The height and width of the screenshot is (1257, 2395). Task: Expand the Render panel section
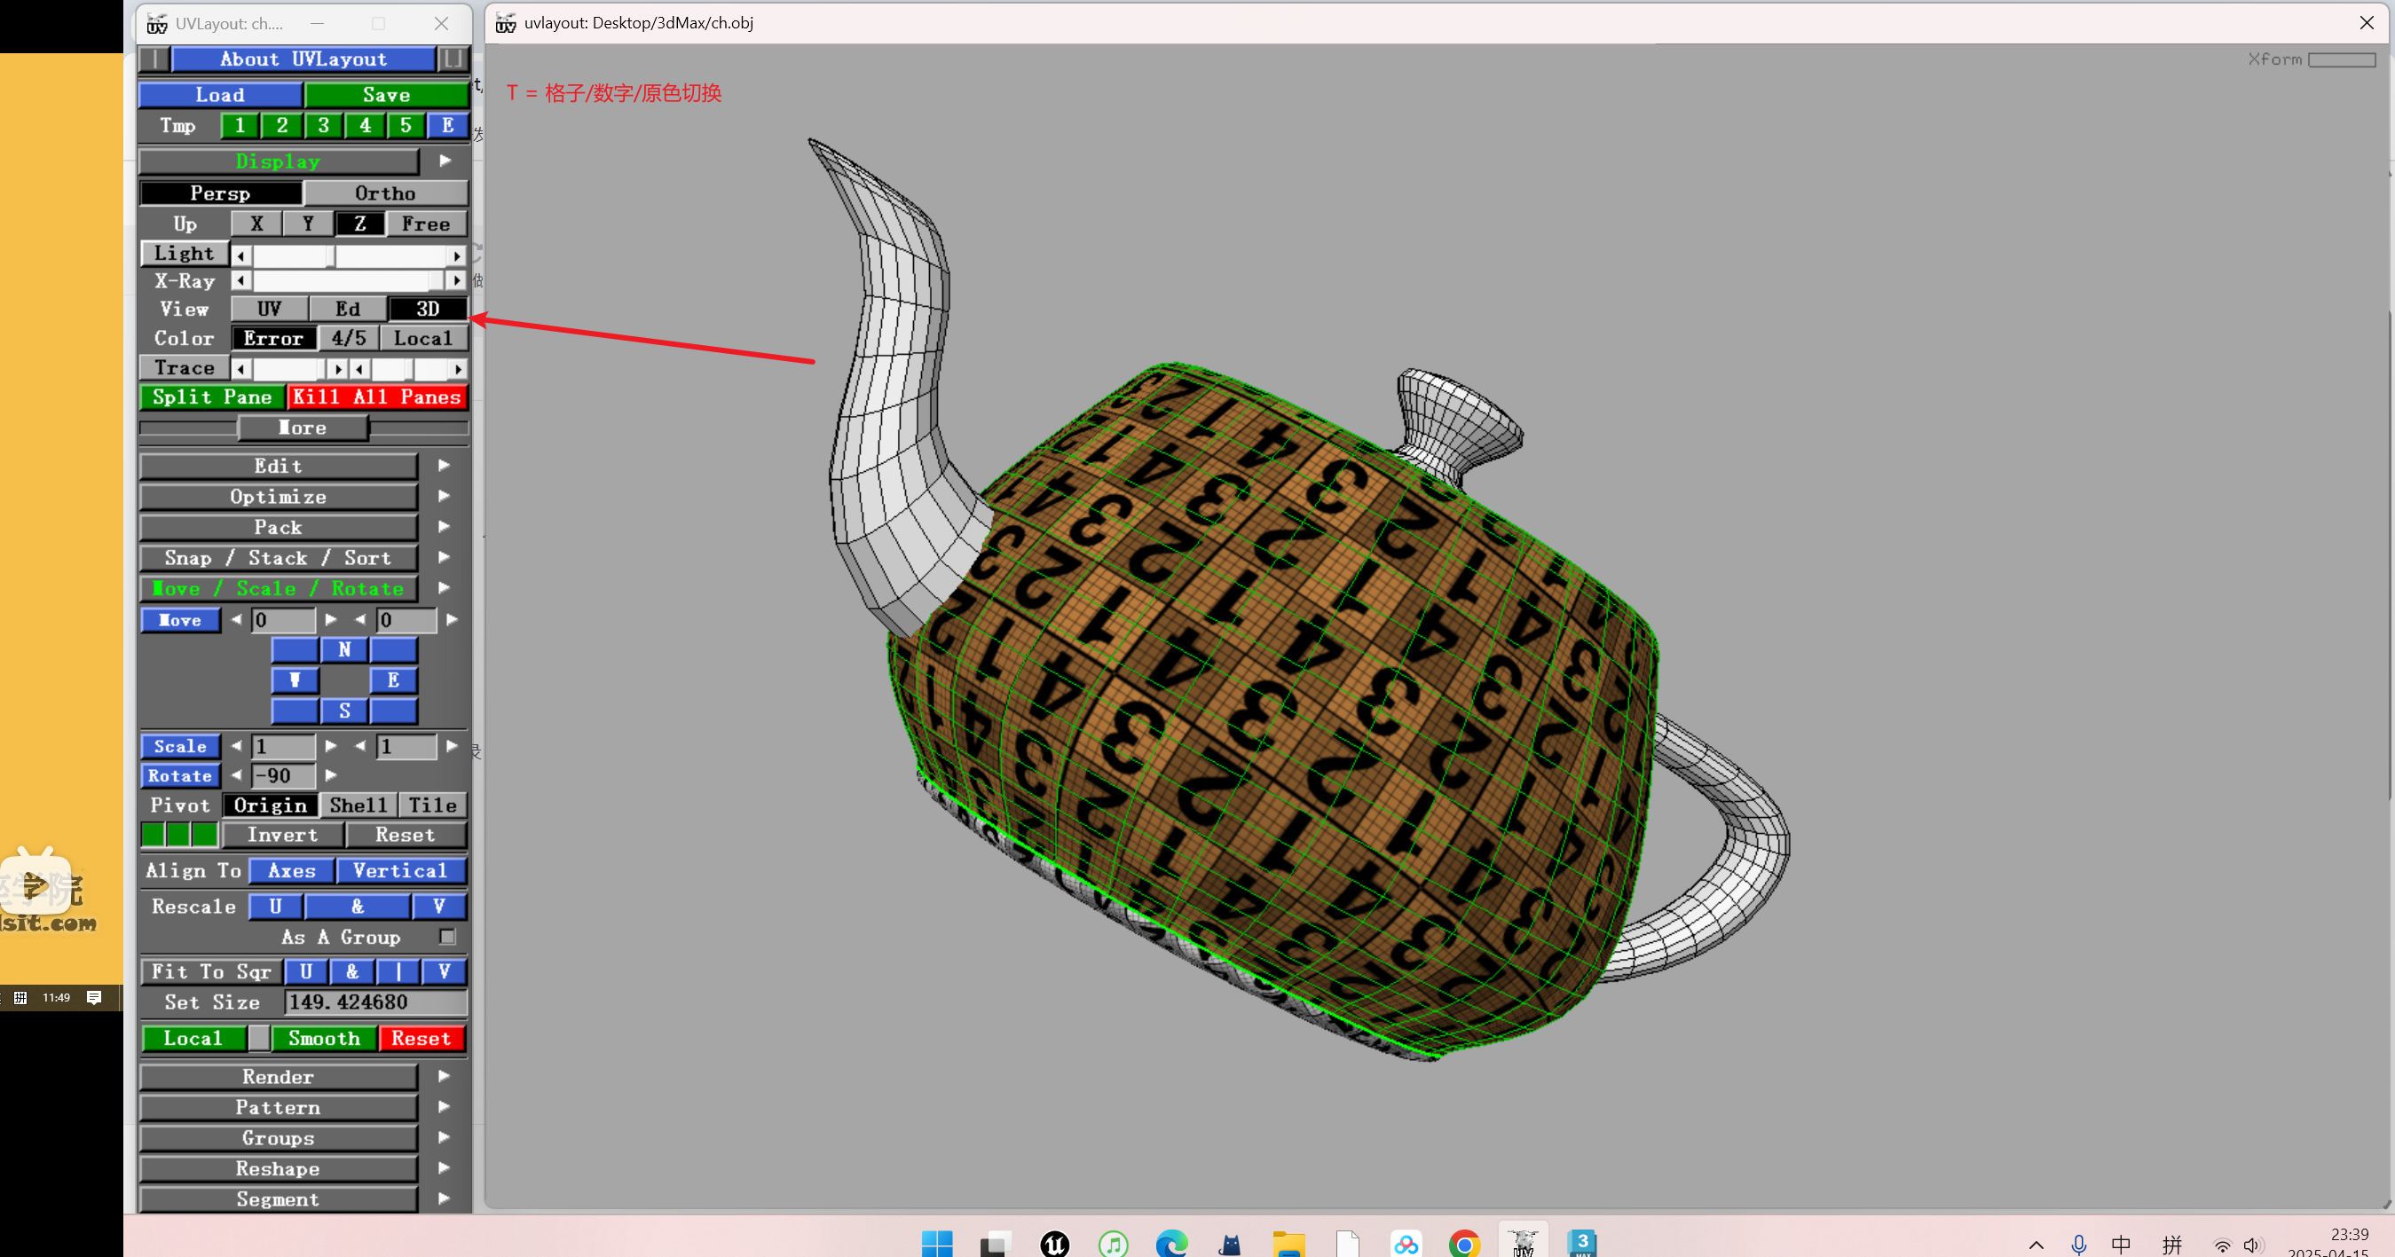coord(278,1077)
